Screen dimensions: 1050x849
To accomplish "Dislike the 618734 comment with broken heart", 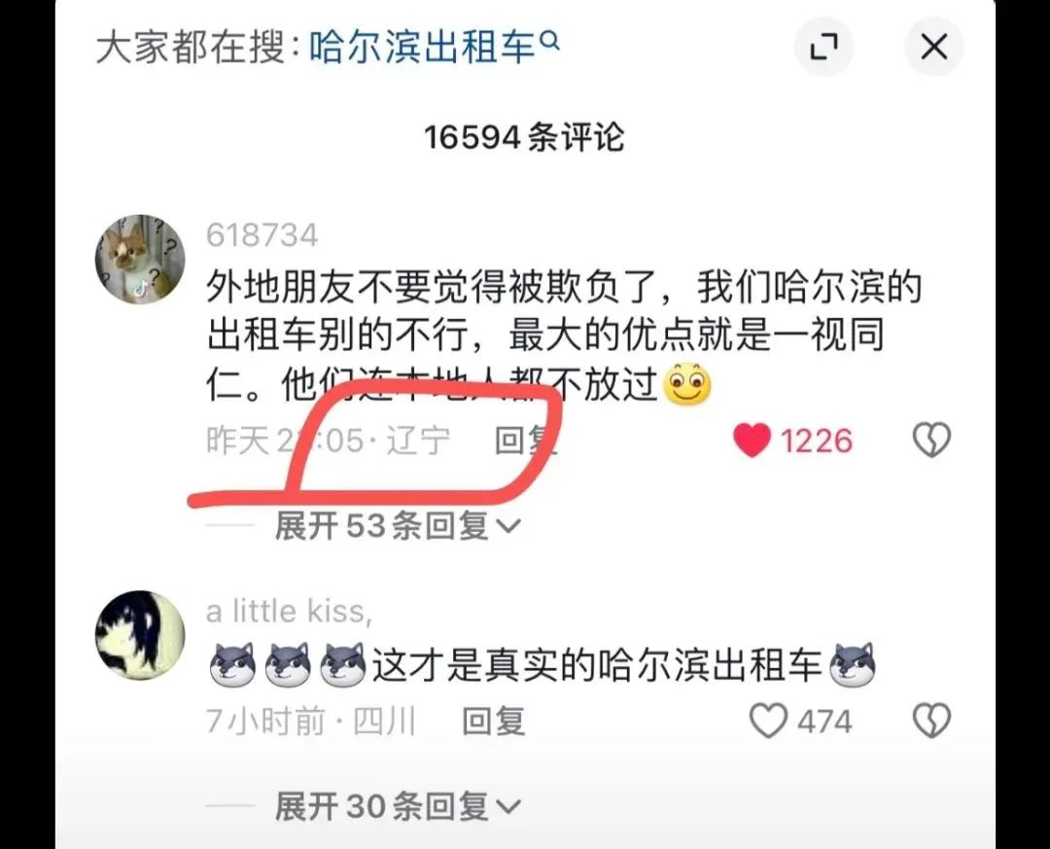I will 931,441.
